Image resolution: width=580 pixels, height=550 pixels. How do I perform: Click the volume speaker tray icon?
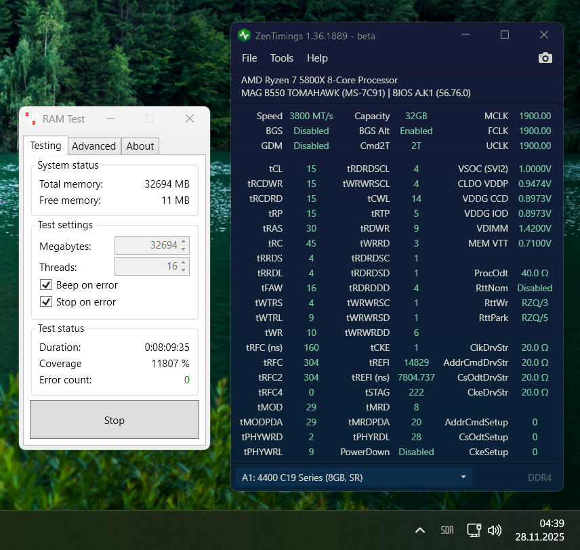[x=495, y=530]
